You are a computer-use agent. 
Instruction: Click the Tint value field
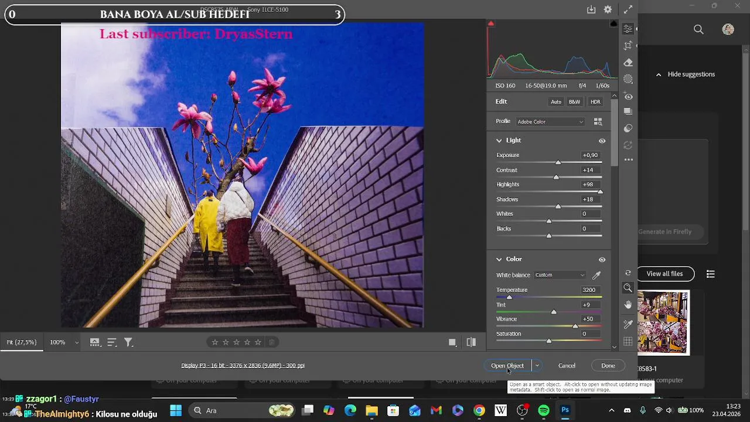click(x=589, y=305)
